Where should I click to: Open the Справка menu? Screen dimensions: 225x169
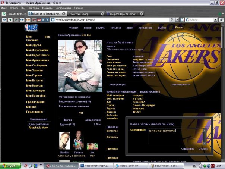click(79, 8)
